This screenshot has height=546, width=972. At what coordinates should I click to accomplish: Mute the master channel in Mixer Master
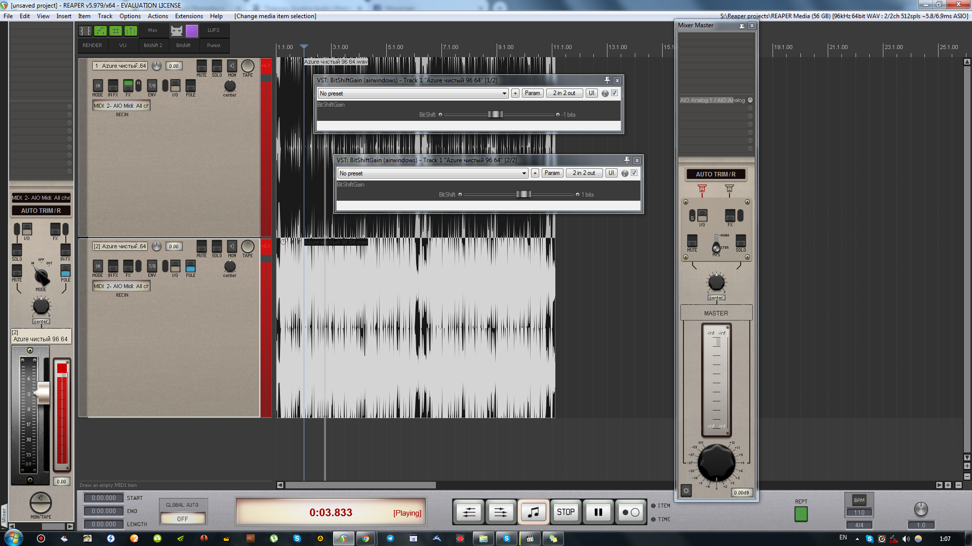tap(692, 241)
